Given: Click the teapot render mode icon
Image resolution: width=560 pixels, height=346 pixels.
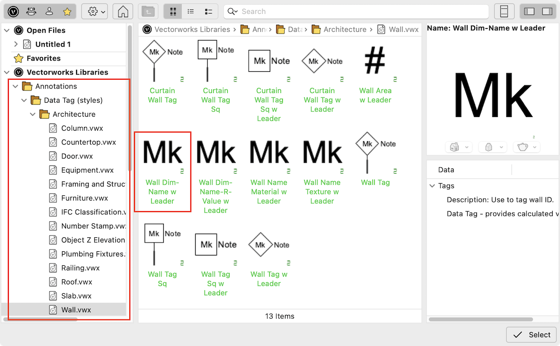Looking at the screenshot, I should (x=523, y=147).
